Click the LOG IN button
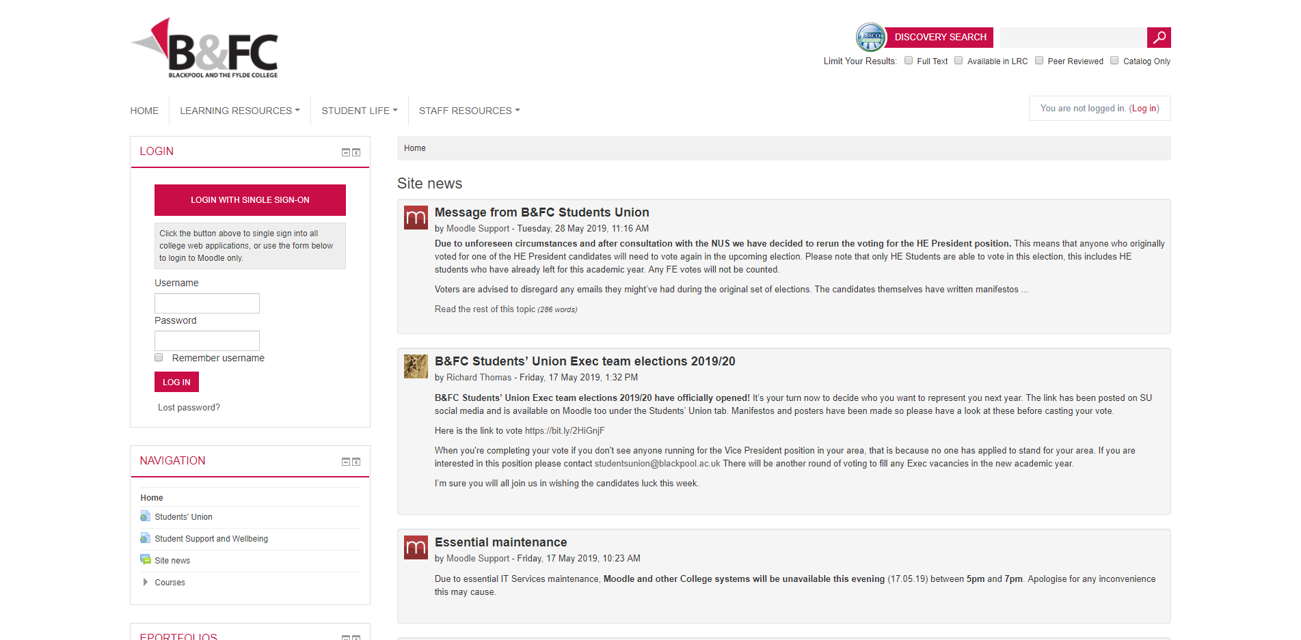The image size is (1301, 640). pyautogui.click(x=176, y=382)
